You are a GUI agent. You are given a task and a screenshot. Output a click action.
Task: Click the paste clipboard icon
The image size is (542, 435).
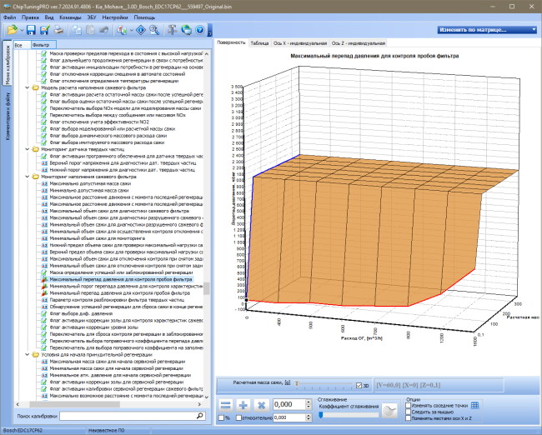[x=90, y=30]
